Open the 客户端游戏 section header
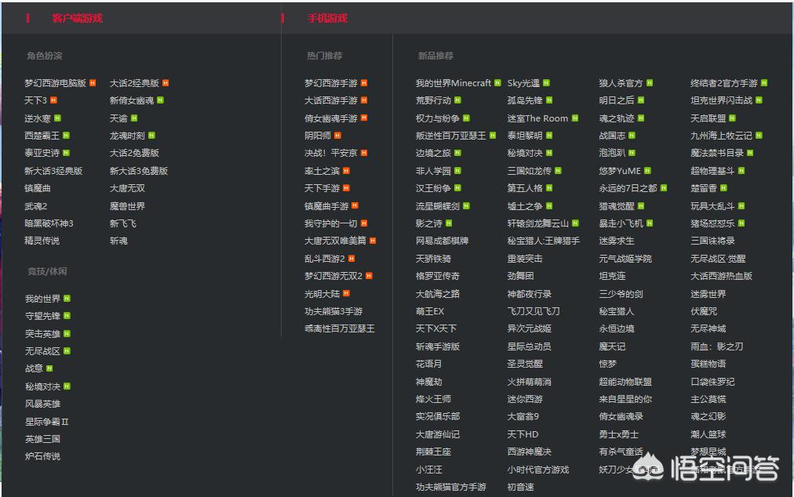This screenshot has height=497, width=794. (77, 18)
